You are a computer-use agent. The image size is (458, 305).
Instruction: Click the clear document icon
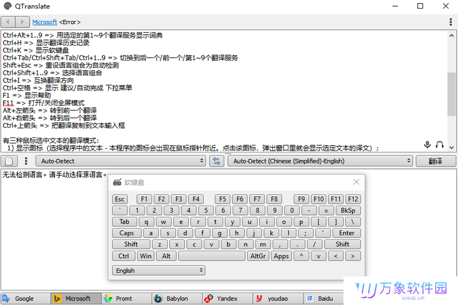pyautogui.click(x=9, y=161)
